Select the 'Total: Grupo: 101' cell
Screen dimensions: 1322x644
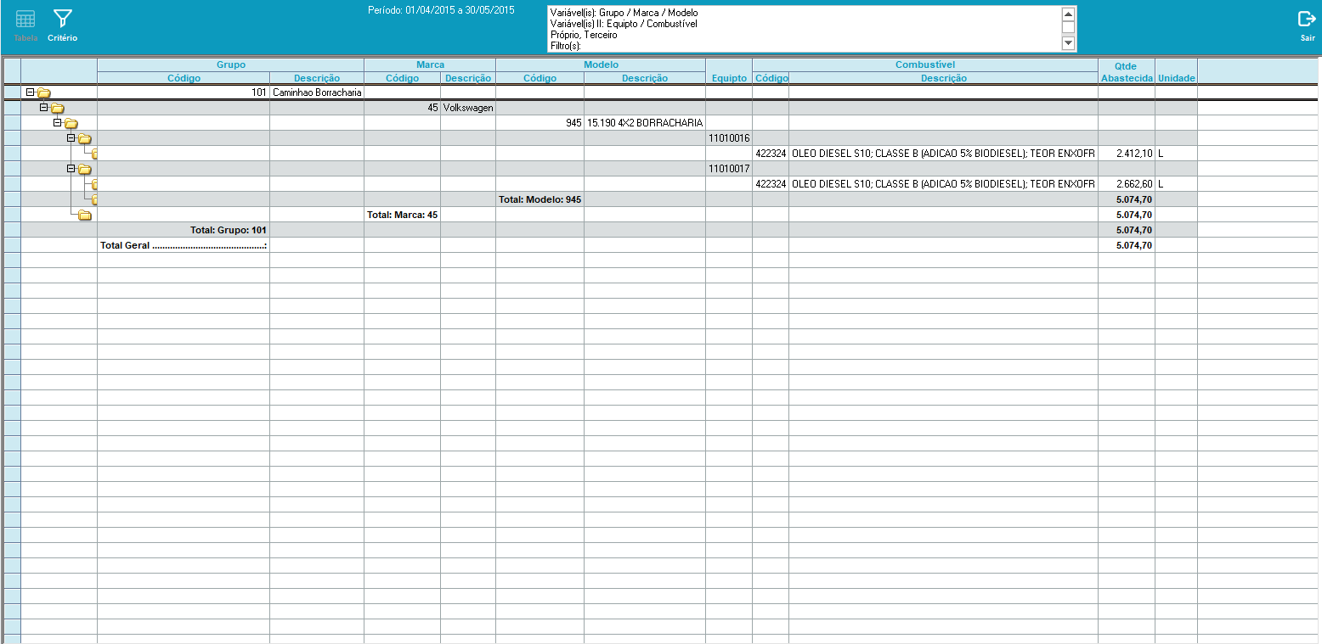(184, 231)
